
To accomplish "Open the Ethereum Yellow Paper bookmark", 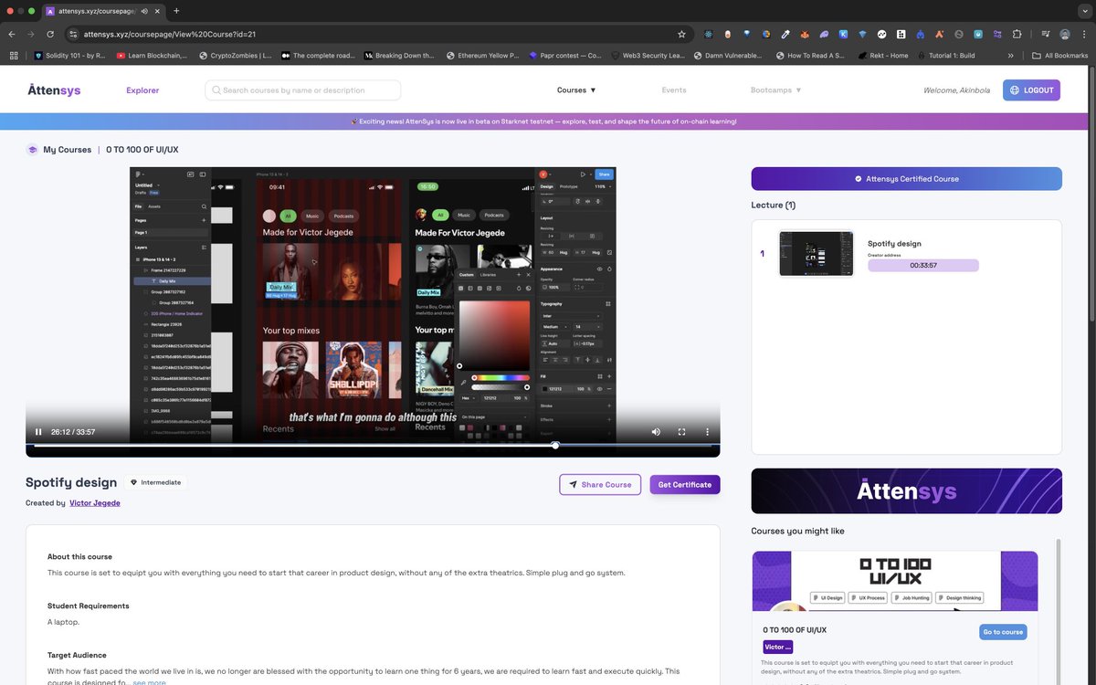I will coord(483,56).
